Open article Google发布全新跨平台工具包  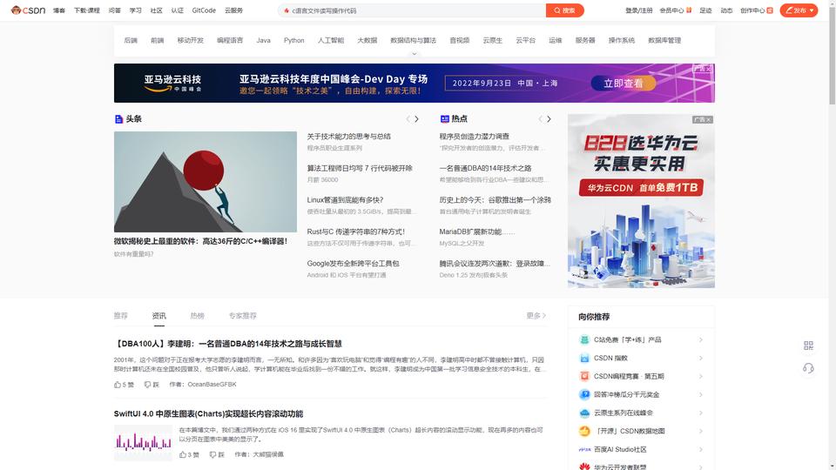353,263
